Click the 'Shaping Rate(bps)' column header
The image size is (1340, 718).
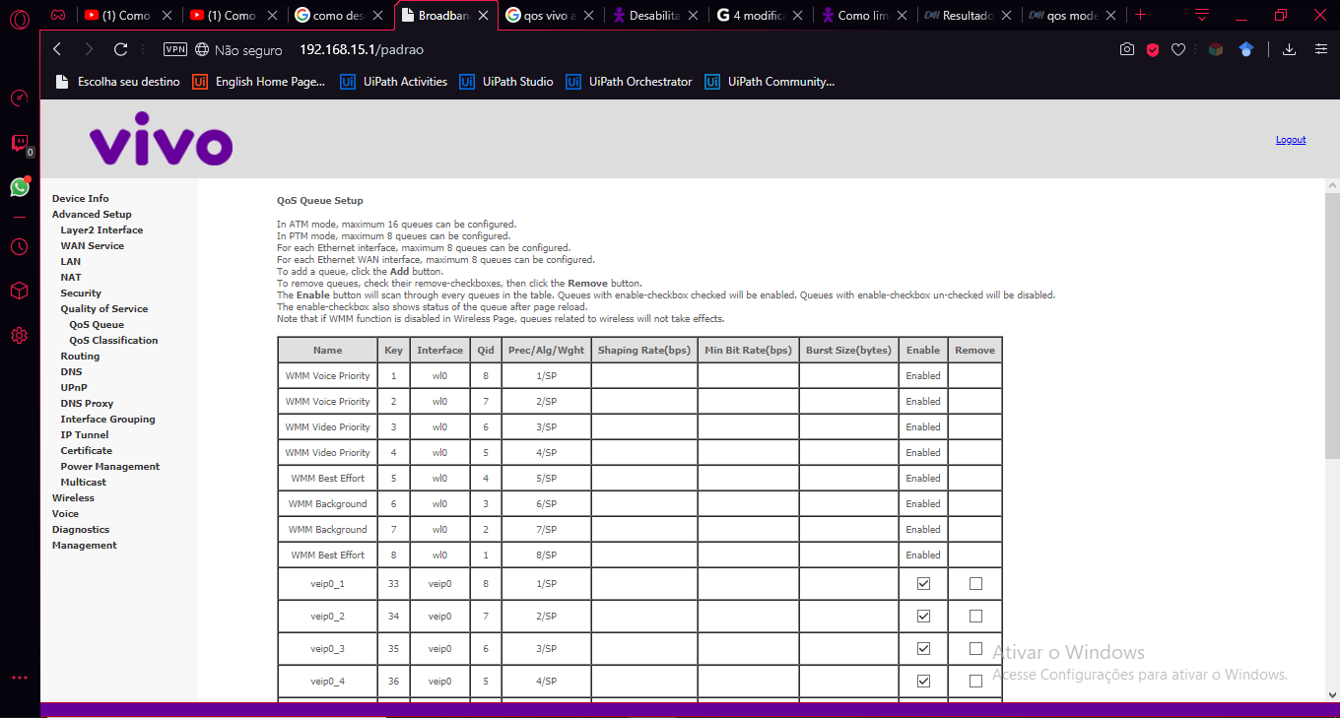[x=644, y=351]
